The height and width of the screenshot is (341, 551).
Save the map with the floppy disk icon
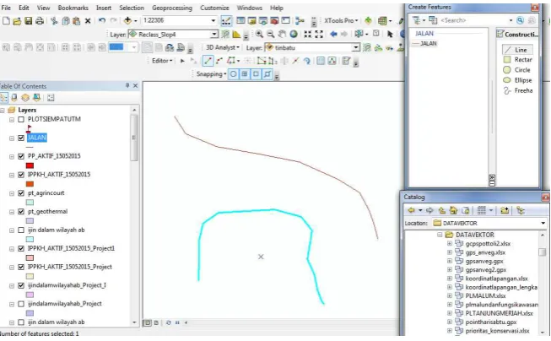click(28, 21)
